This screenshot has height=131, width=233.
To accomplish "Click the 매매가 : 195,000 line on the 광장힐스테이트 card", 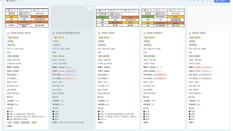I will [13, 67].
